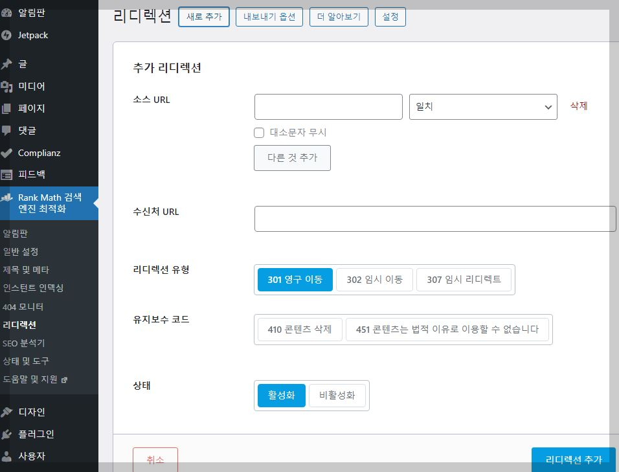Choose 451 legal reasons maintenance code

pos(447,330)
